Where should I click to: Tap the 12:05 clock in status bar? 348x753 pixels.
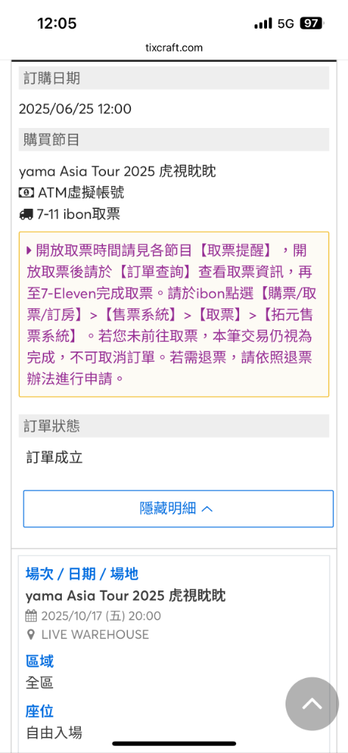point(57,24)
